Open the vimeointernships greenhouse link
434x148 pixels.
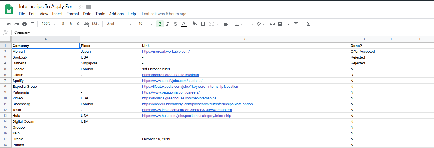point(179,98)
